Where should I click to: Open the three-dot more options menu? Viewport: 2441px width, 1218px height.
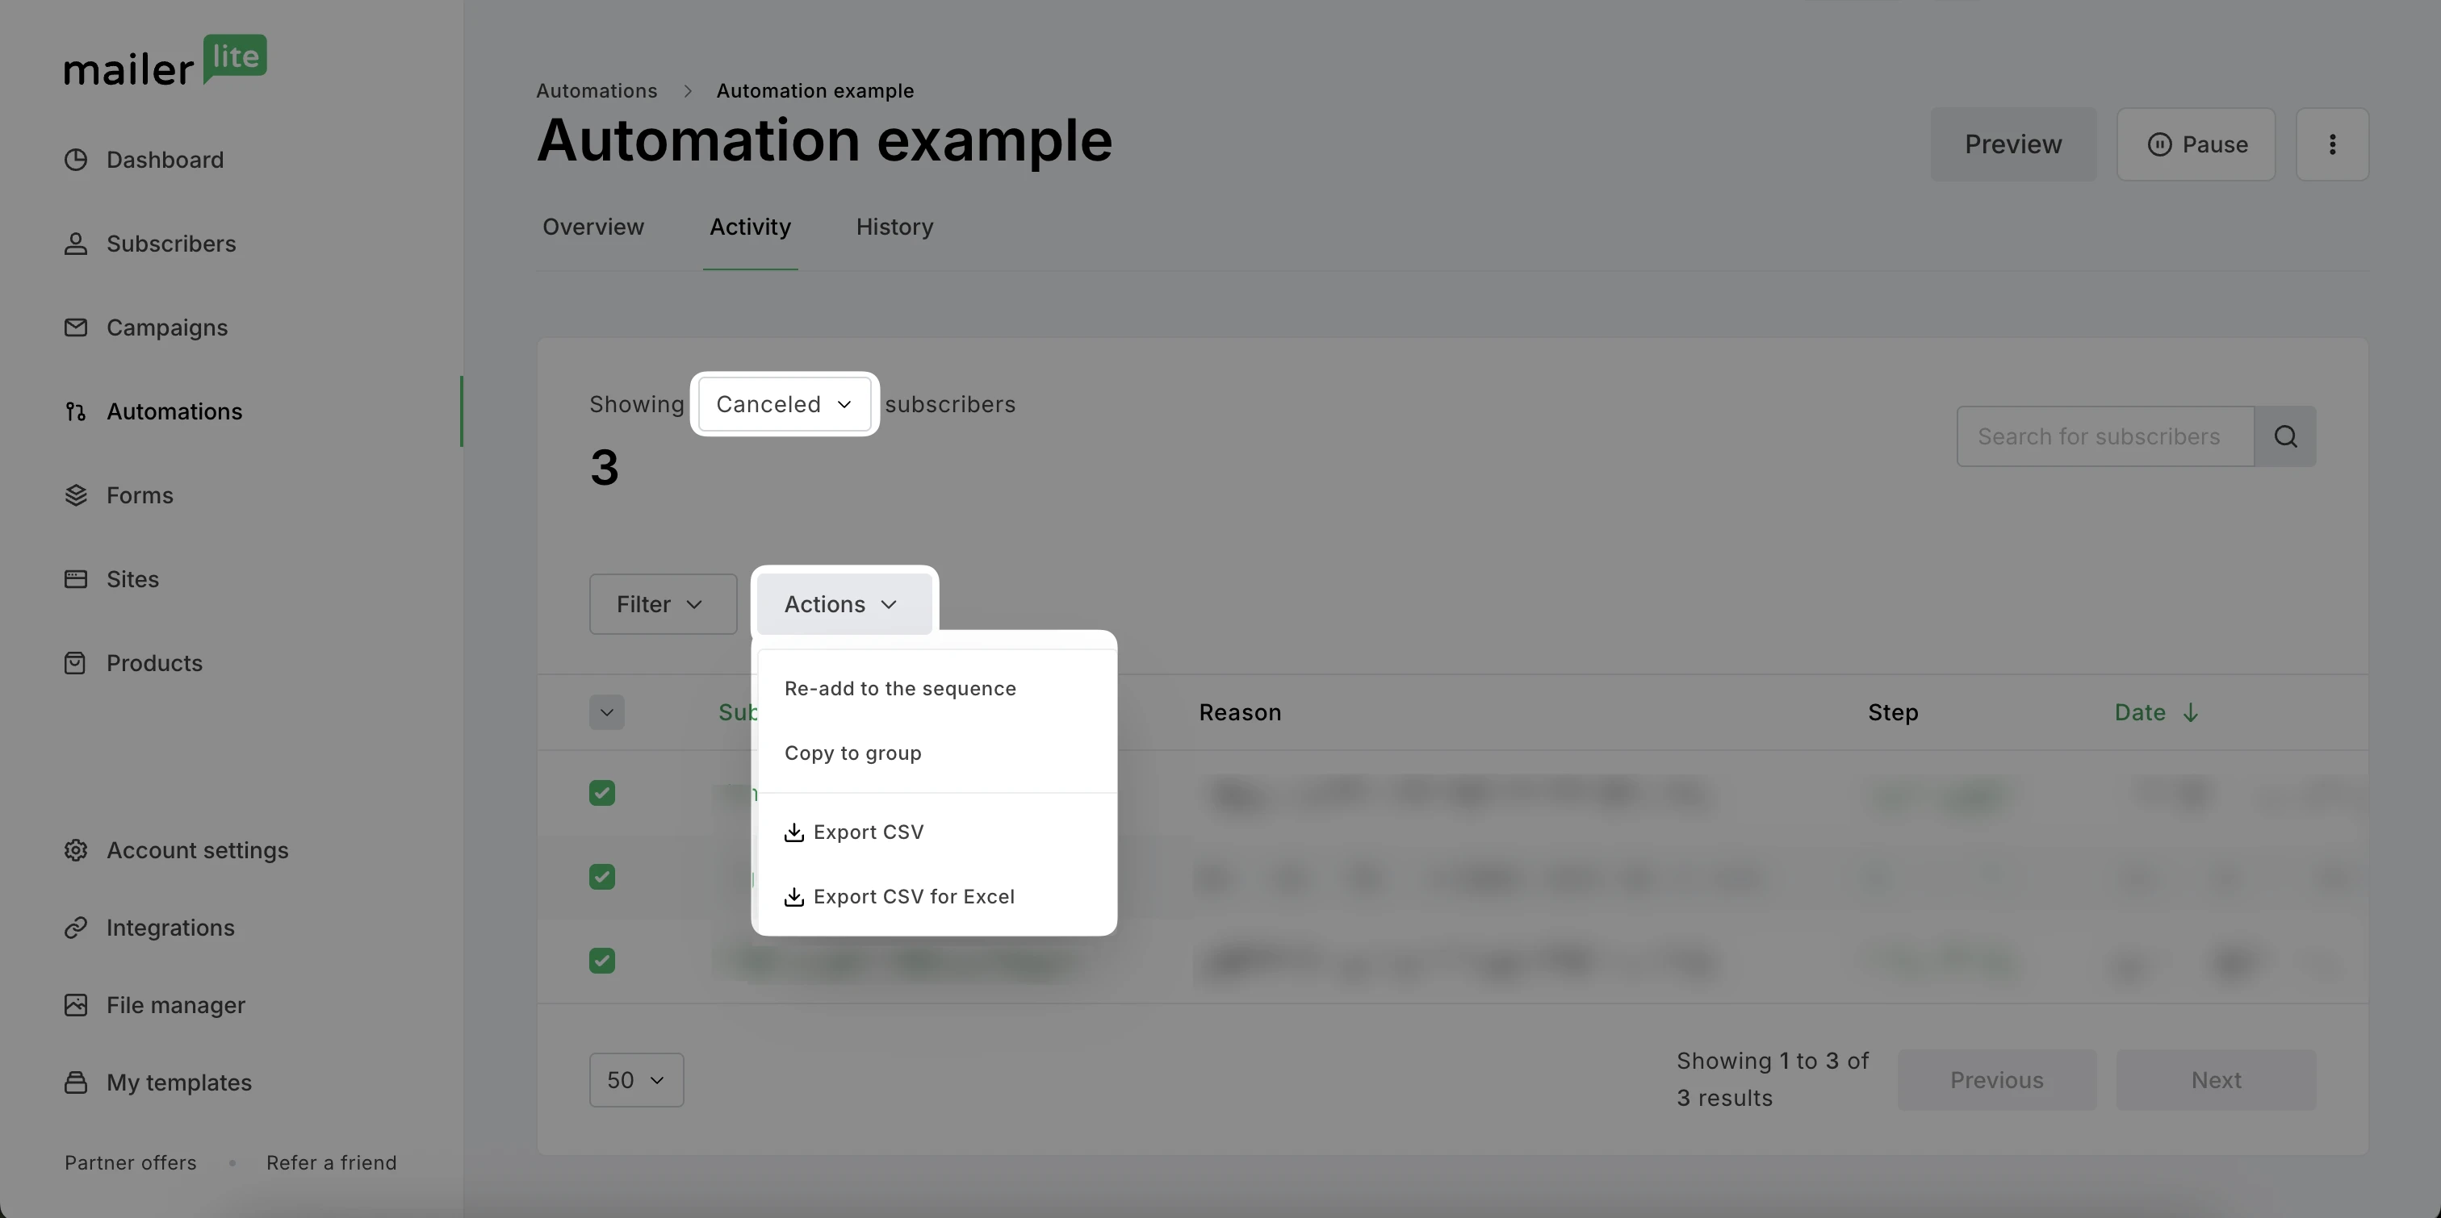coord(2332,144)
